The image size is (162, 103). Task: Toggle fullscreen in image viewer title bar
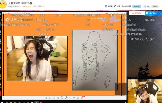[x=117, y=13]
